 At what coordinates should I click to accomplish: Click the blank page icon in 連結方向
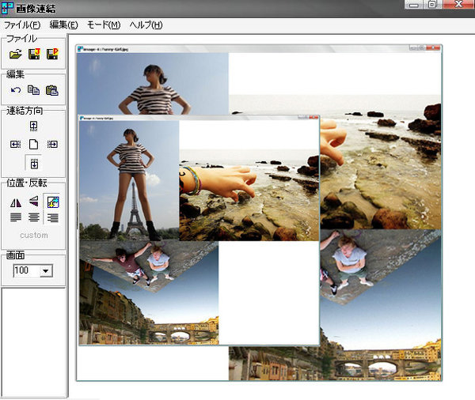click(x=33, y=144)
